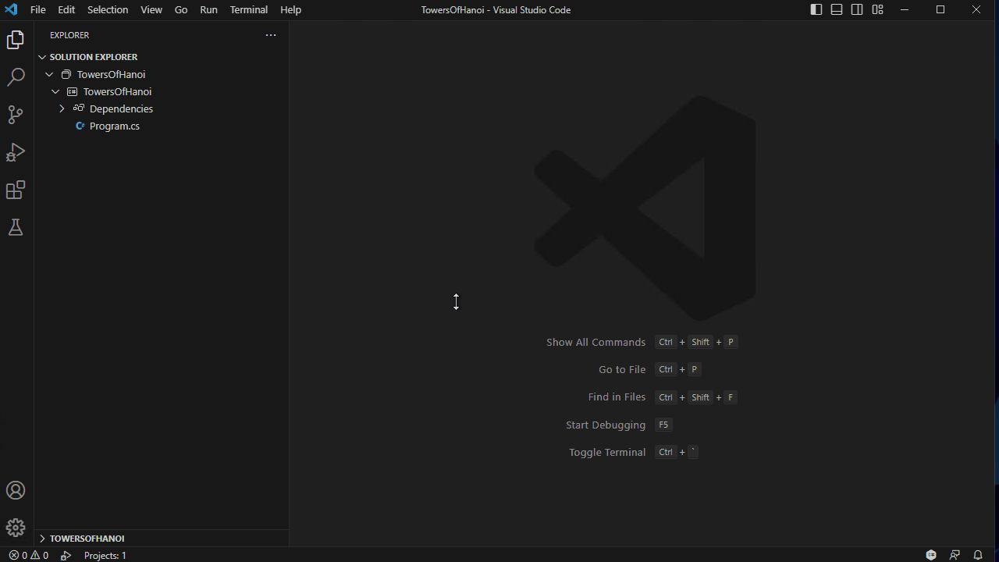Expand the Dependencies node

pyautogui.click(x=62, y=108)
